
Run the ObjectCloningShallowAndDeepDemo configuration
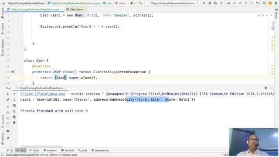click(204, 3)
